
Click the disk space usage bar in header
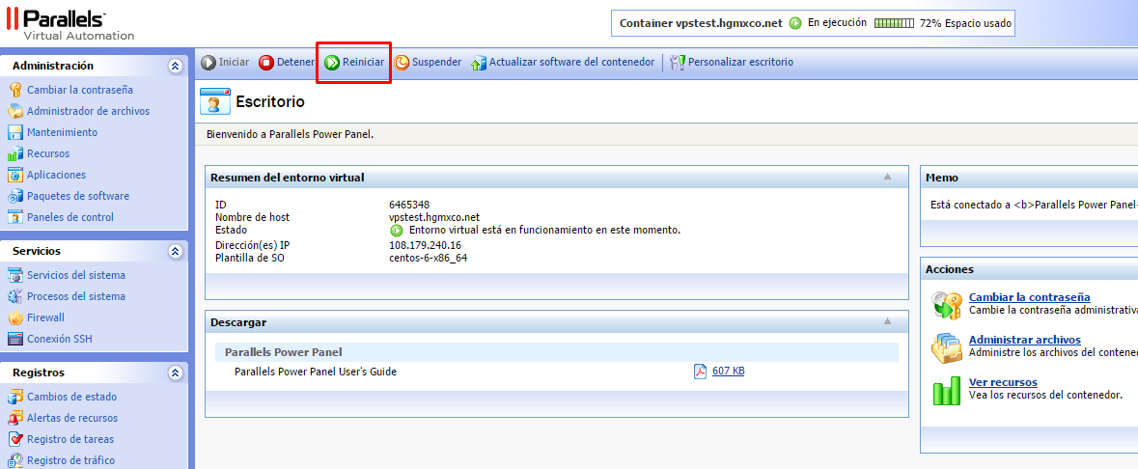tap(894, 23)
